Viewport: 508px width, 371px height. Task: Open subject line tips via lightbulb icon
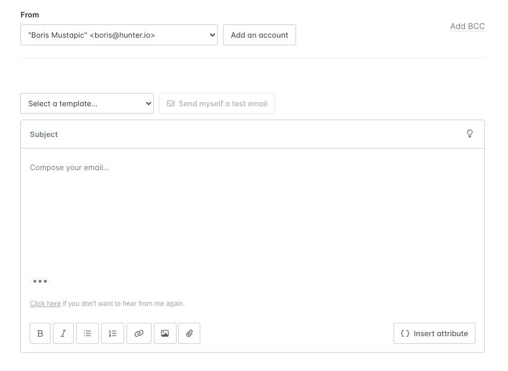tap(470, 134)
